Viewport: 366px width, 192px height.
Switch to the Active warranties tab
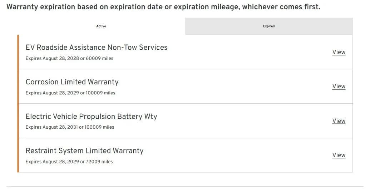click(x=101, y=26)
